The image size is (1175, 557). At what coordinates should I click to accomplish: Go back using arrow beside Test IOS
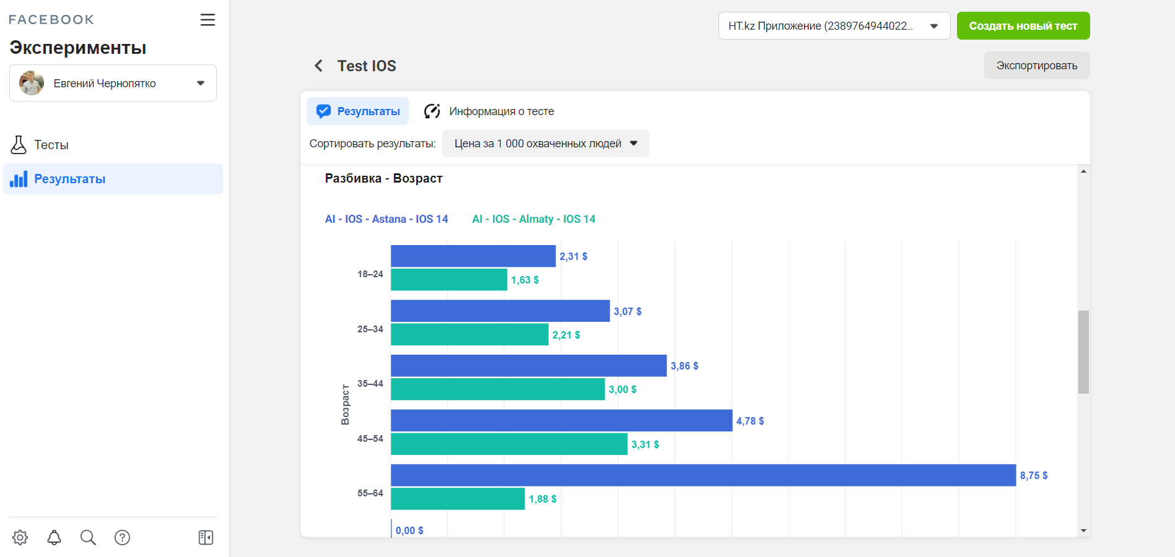(319, 66)
